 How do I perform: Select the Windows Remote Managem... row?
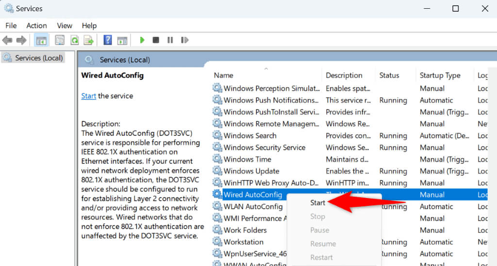349,124
